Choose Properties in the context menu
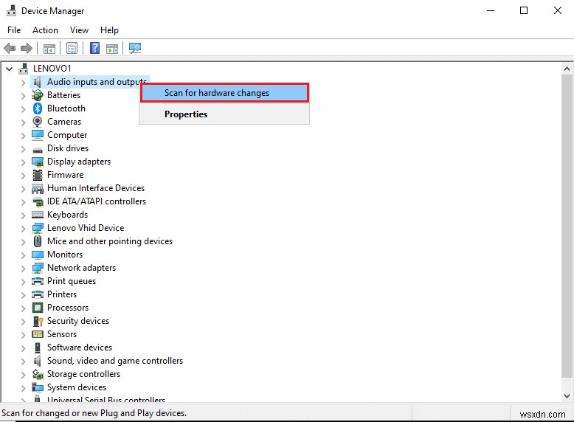This screenshot has height=422, width=574. [224, 114]
